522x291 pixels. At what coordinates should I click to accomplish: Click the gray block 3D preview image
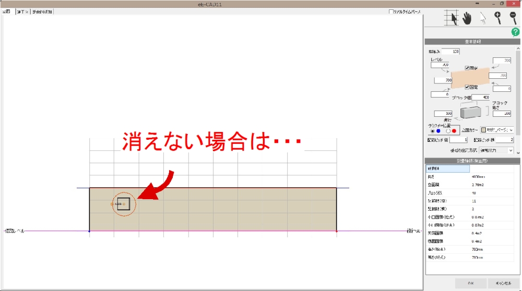point(470,112)
